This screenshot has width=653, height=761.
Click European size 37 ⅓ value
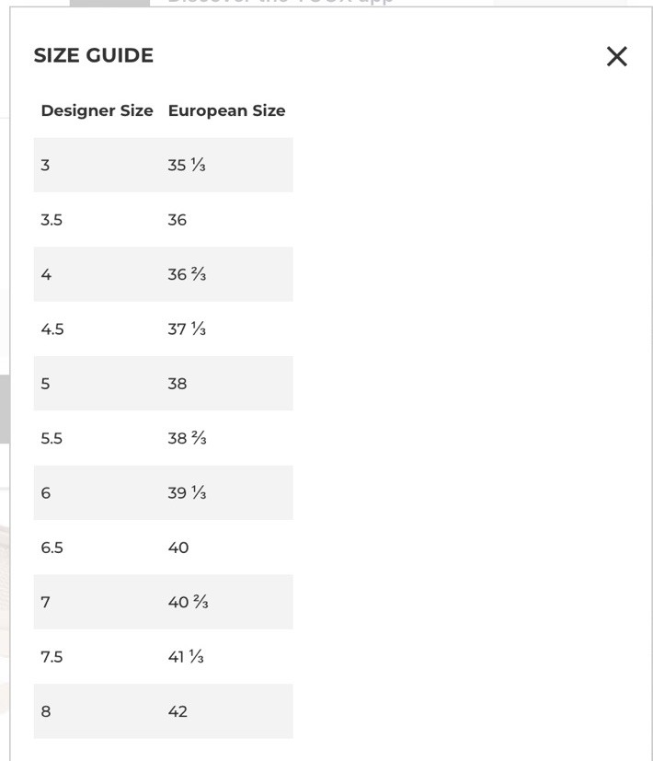186,329
